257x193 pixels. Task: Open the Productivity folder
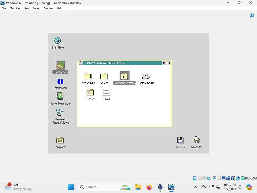click(88, 76)
